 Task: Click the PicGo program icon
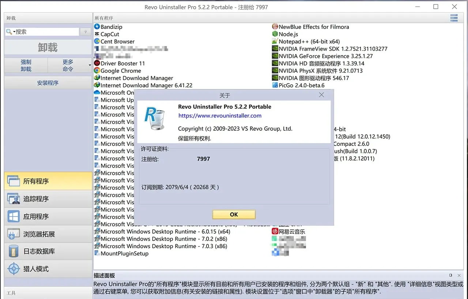pos(275,85)
